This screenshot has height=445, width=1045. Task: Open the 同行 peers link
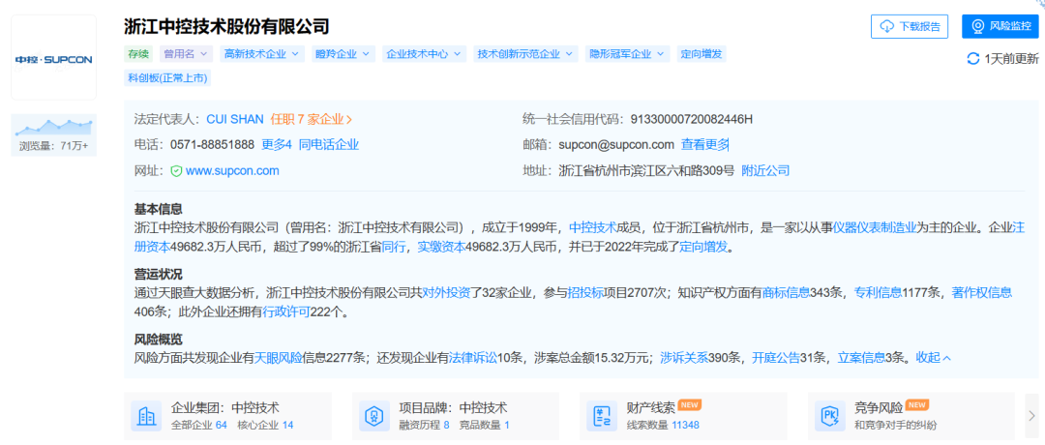pos(393,247)
